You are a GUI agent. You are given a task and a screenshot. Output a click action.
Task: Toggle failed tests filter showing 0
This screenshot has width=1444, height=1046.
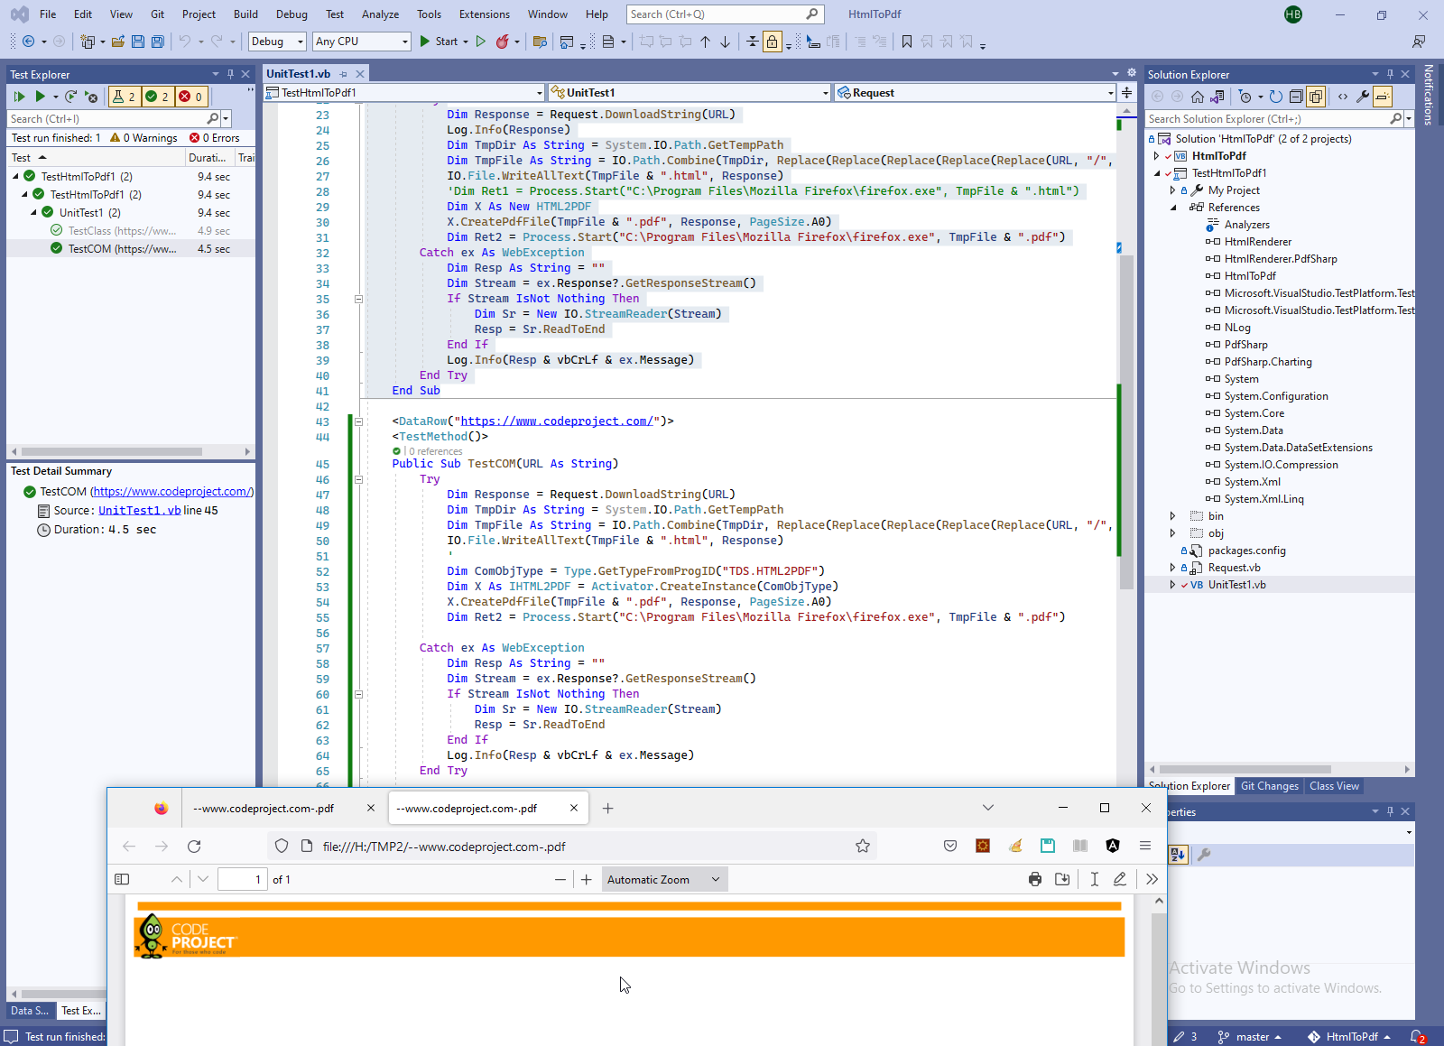[190, 97]
